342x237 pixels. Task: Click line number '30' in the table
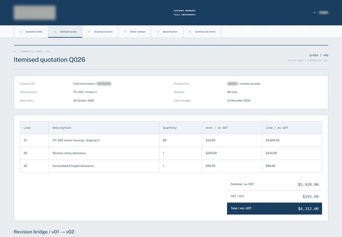coord(25,166)
